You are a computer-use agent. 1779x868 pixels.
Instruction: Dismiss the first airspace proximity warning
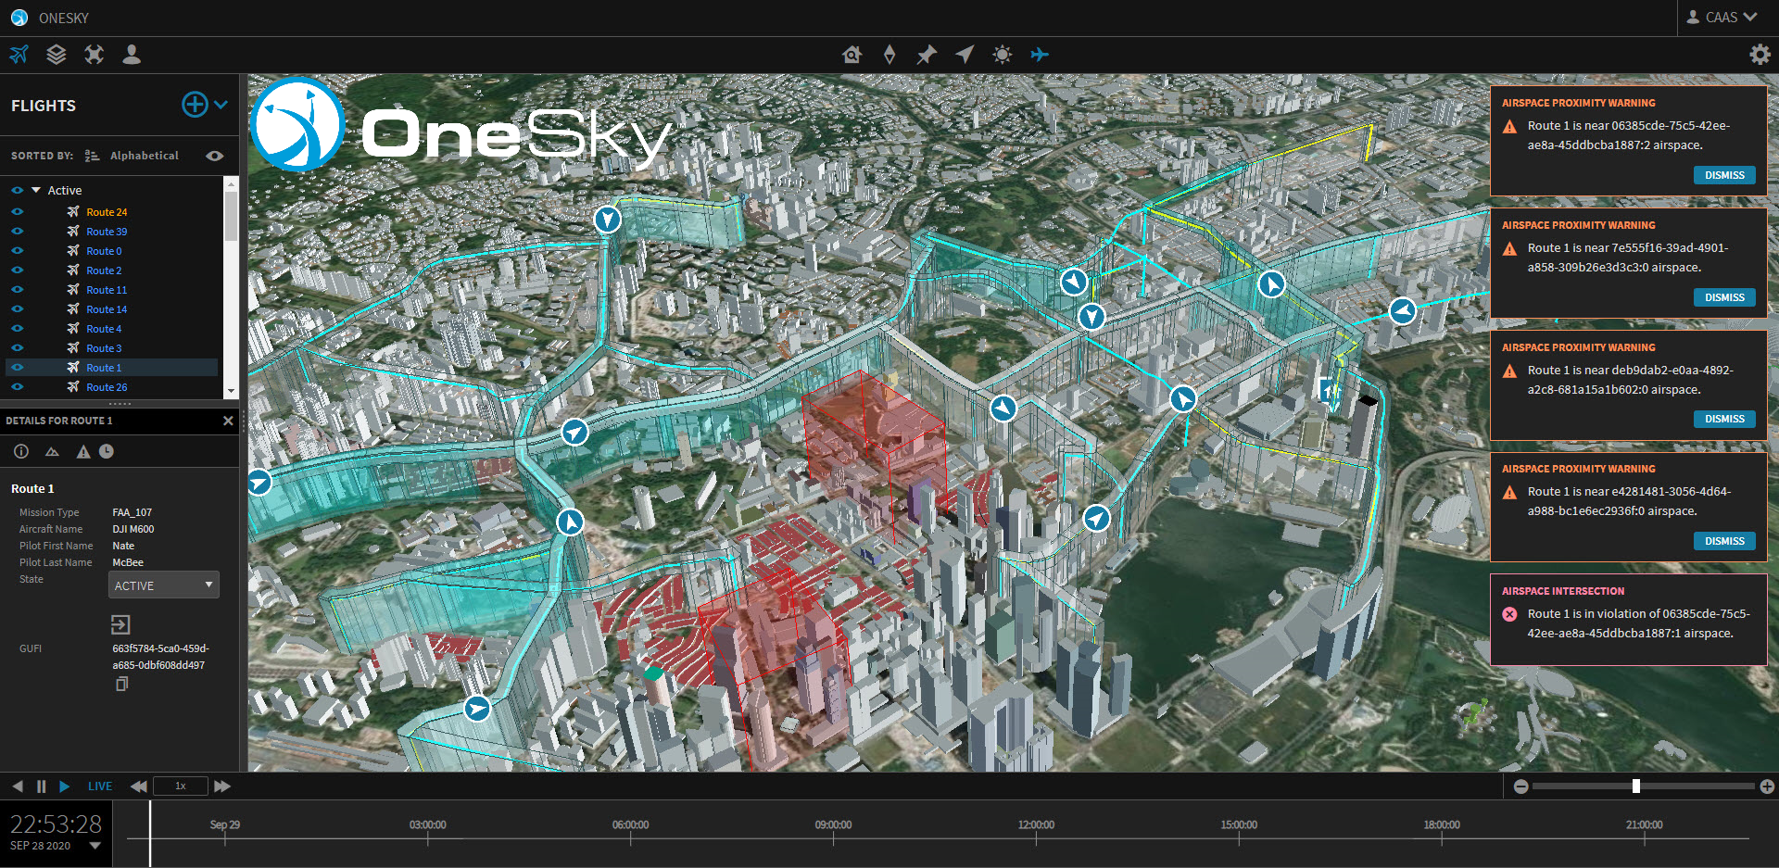point(1723,175)
